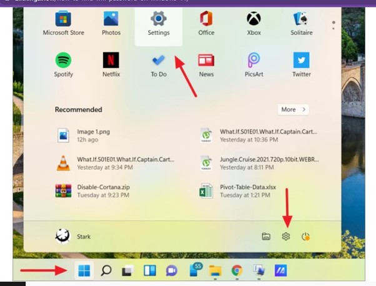Screen dimensions: 376x286
Task: Open the Stark user account menu
Action: point(74,237)
